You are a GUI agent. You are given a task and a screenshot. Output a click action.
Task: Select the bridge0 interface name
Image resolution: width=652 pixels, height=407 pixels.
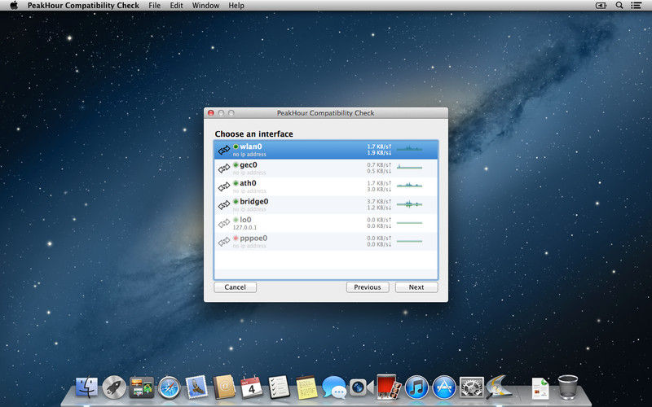[x=254, y=201]
